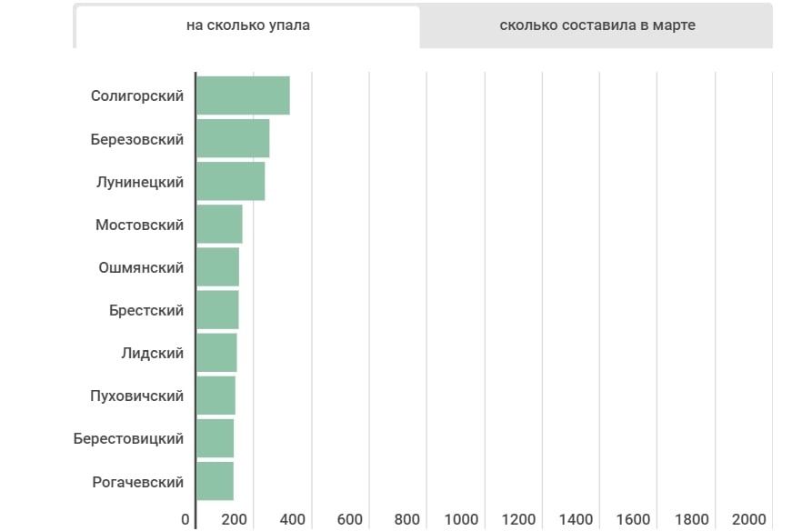Switch to 'на сколько упала' tab

click(247, 25)
